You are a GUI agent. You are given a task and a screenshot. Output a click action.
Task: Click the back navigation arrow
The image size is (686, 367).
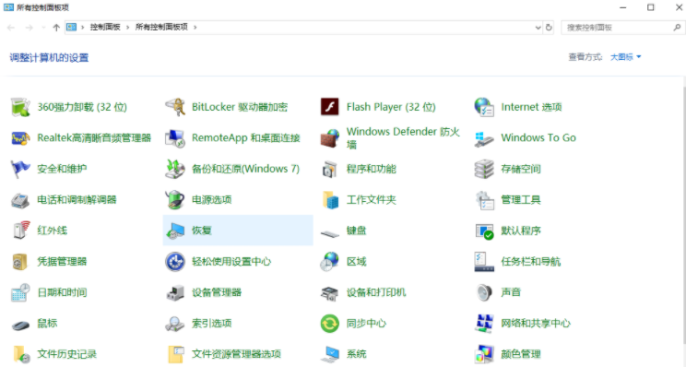click(11, 28)
